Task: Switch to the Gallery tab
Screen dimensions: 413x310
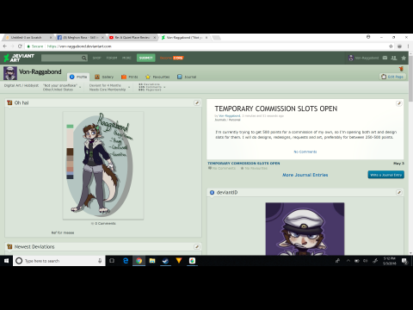Action: pyautogui.click(x=104, y=77)
